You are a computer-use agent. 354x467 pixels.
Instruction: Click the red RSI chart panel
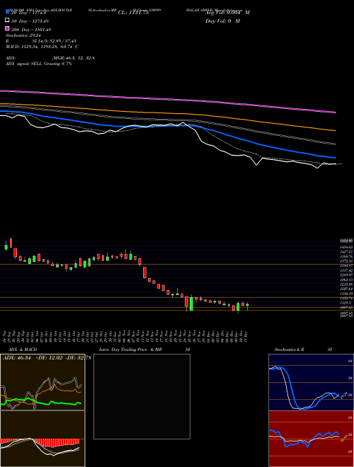point(311,439)
